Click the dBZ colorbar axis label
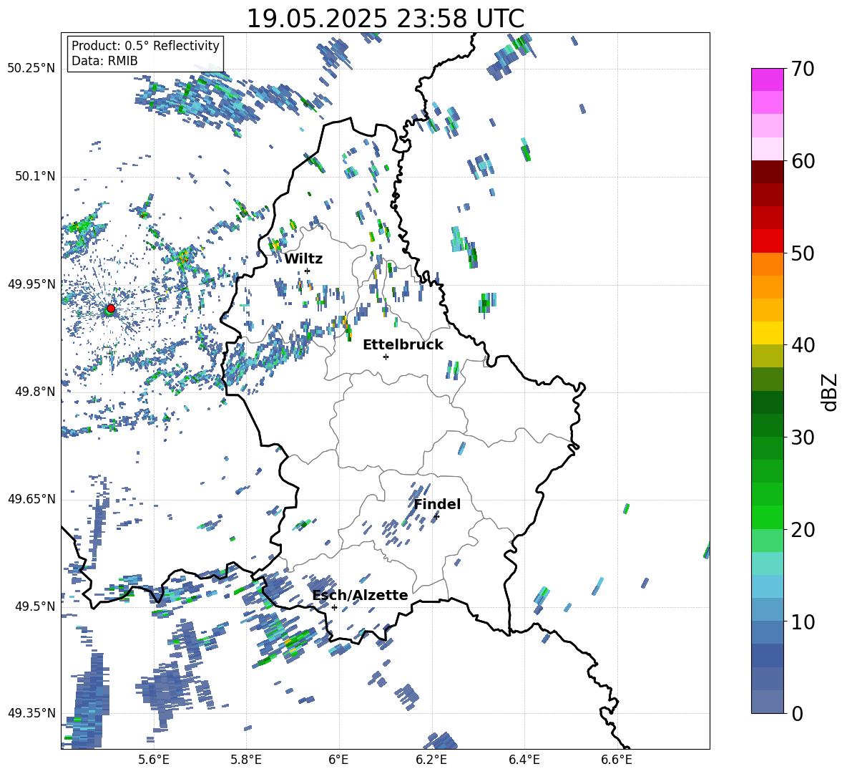 [831, 392]
